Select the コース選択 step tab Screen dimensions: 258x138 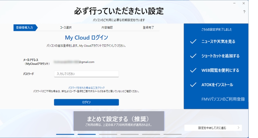pyautogui.click(x=66, y=28)
